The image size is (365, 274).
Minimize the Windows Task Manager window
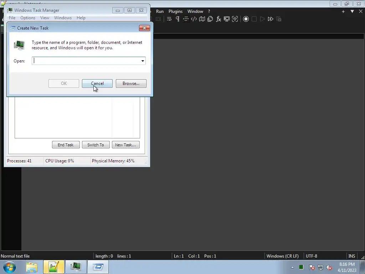pos(118,10)
